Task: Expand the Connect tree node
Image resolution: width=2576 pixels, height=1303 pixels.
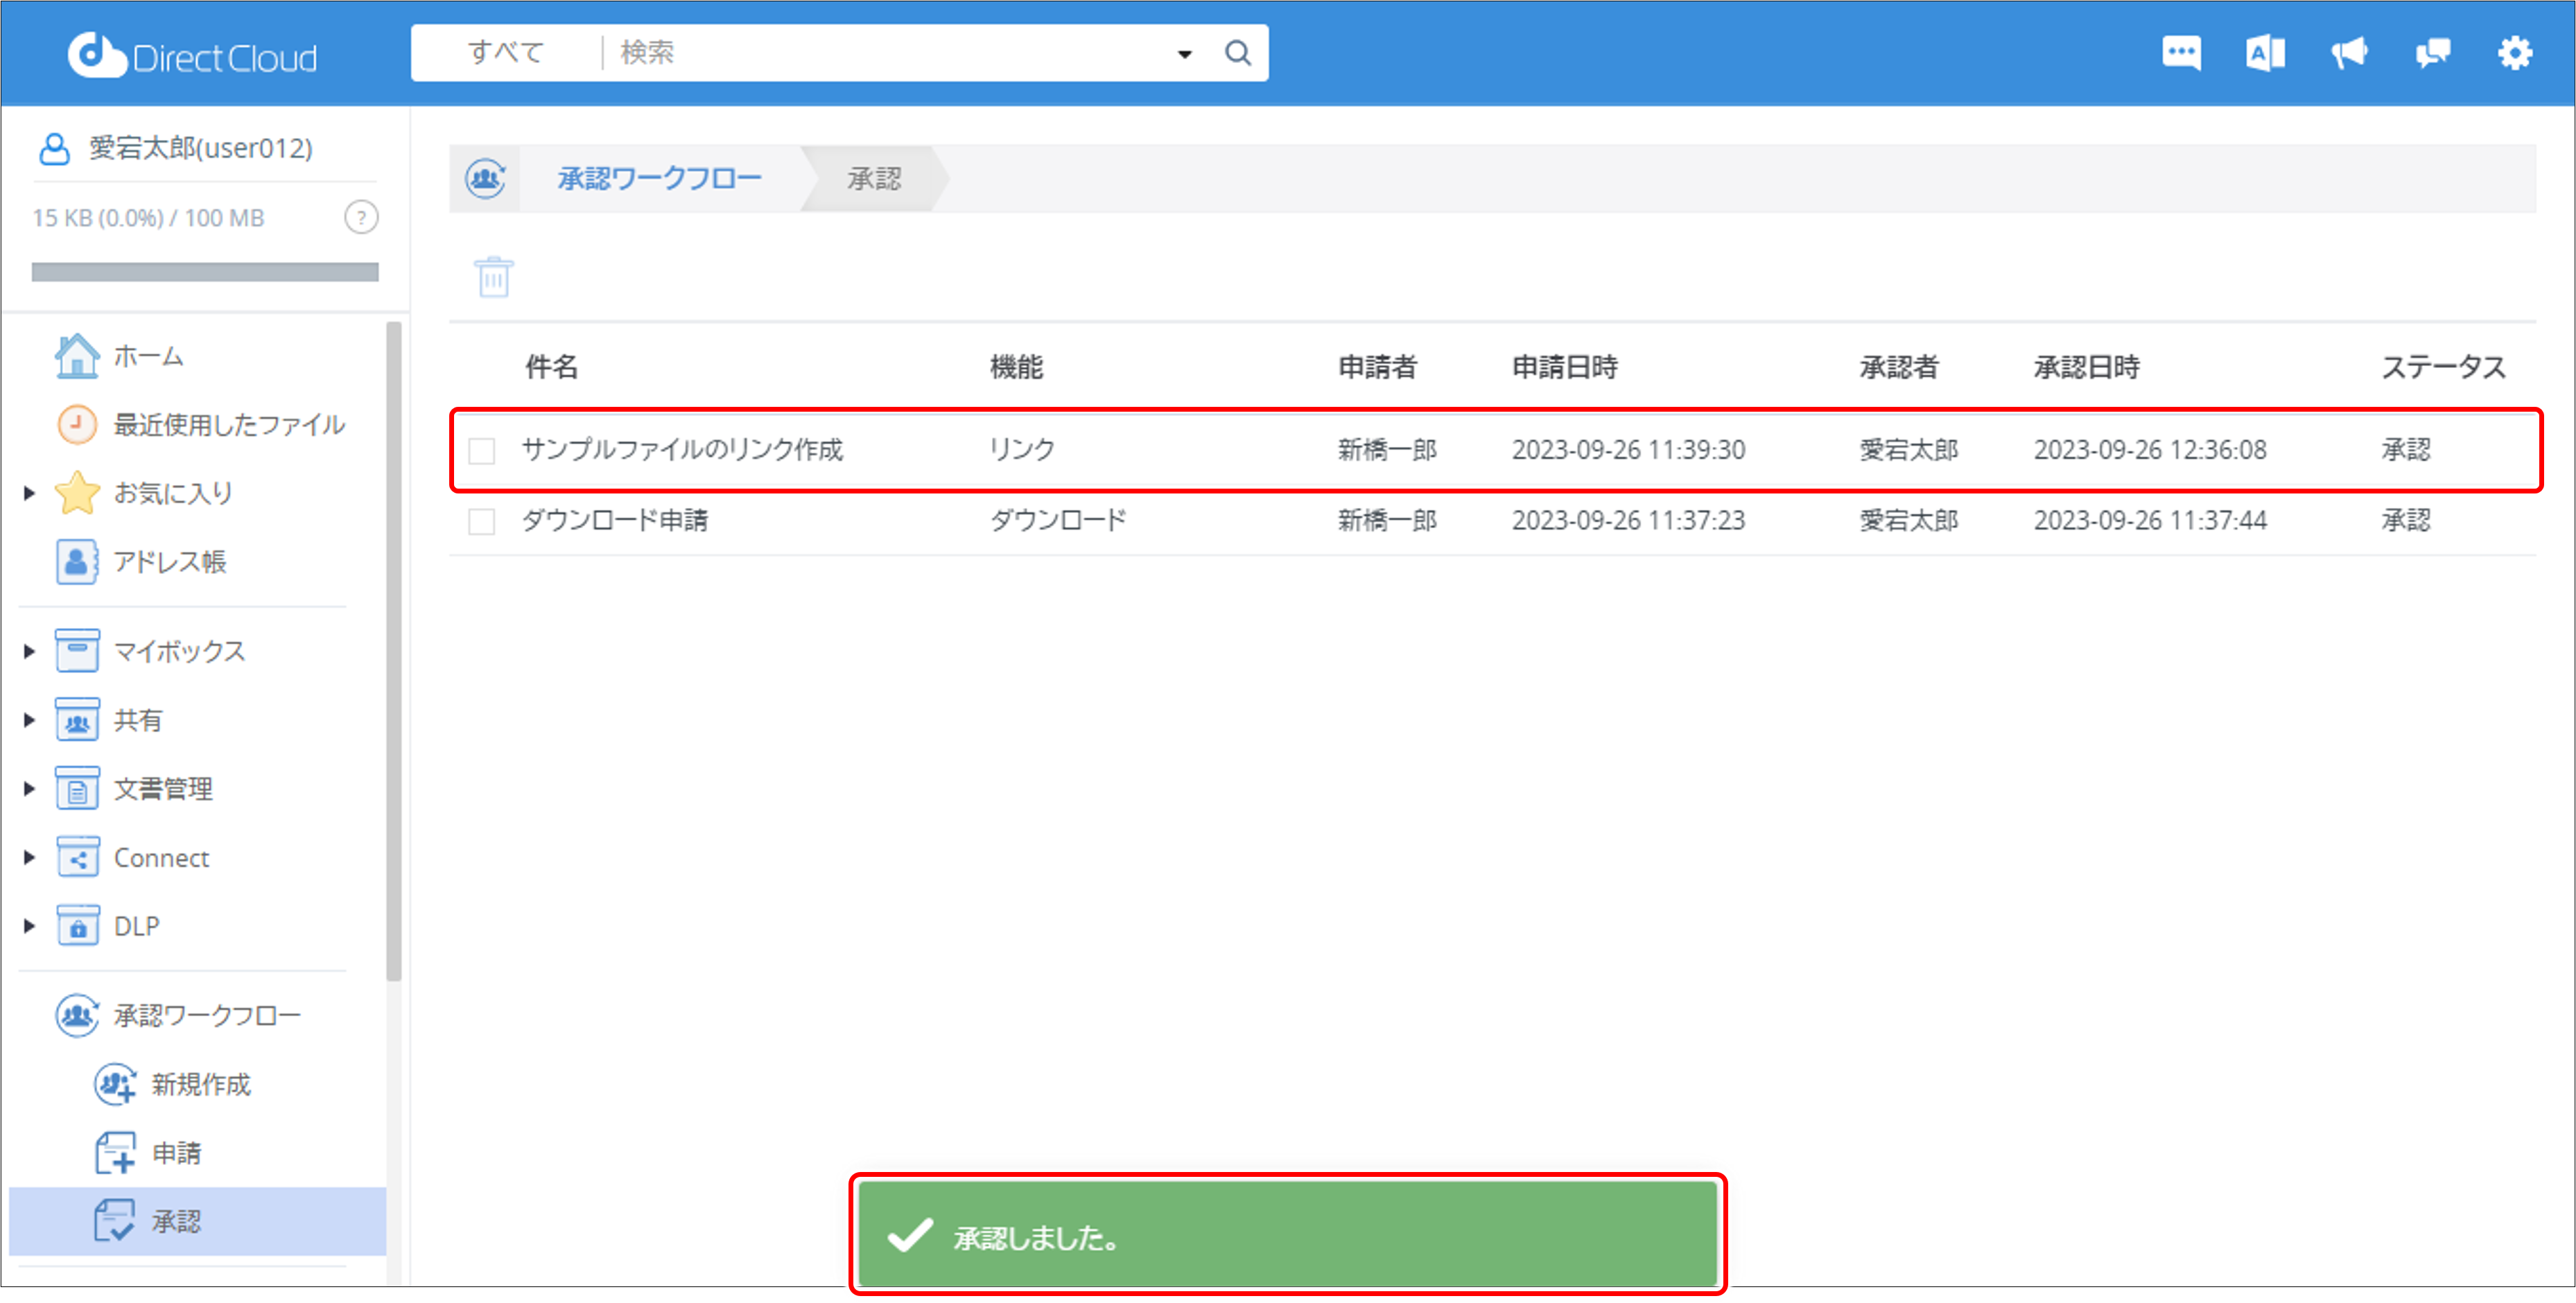Action: tap(29, 857)
